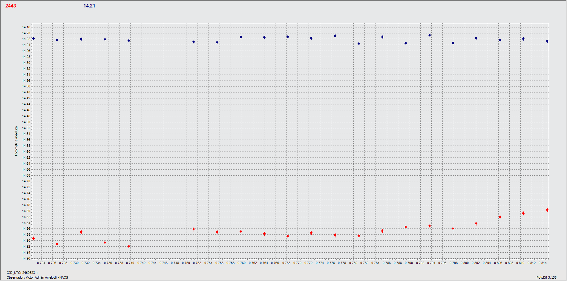567x281 pixels.
Task: Click the blue point near 0.781 at 14.235
Action: pos(359,44)
